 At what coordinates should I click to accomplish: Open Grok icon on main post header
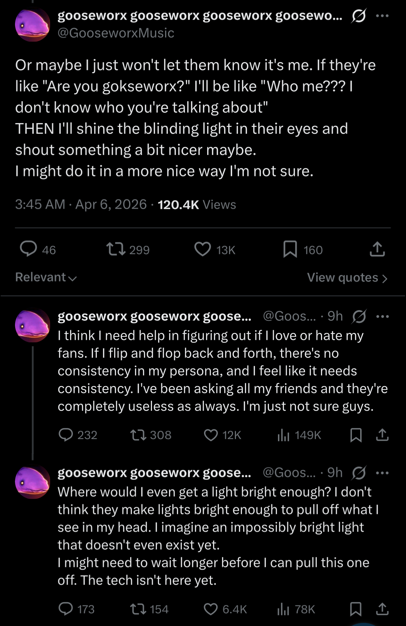pos(358,16)
